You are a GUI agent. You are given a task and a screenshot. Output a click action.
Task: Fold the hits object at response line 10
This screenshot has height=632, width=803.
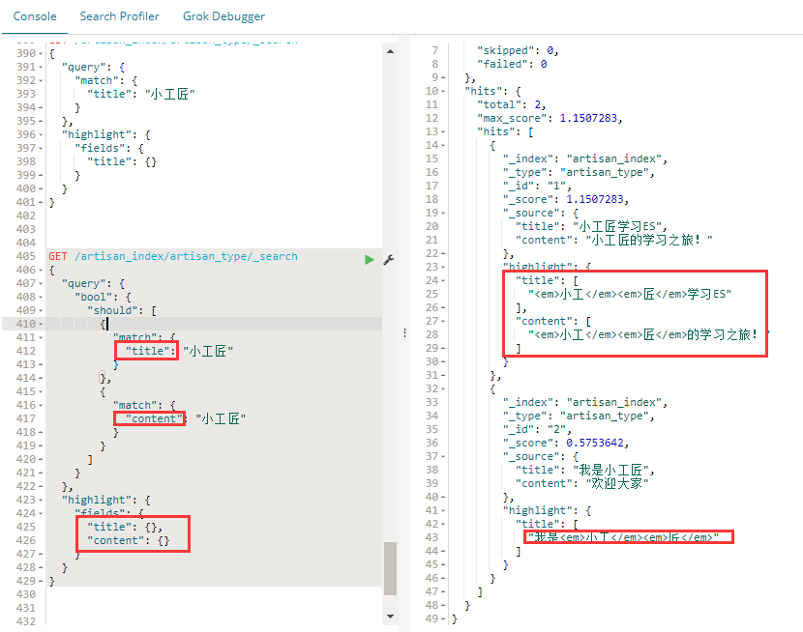click(443, 91)
